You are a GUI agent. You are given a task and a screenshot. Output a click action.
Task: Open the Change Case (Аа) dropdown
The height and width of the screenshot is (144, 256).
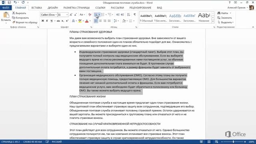pyautogui.click(x=82, y=15)
